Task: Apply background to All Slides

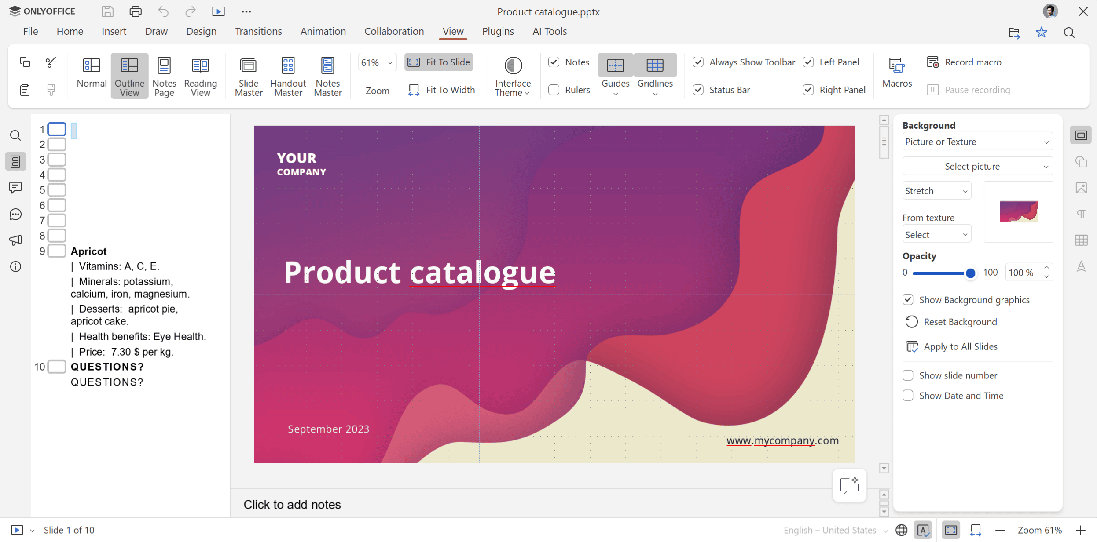Action: pos(951,346)
